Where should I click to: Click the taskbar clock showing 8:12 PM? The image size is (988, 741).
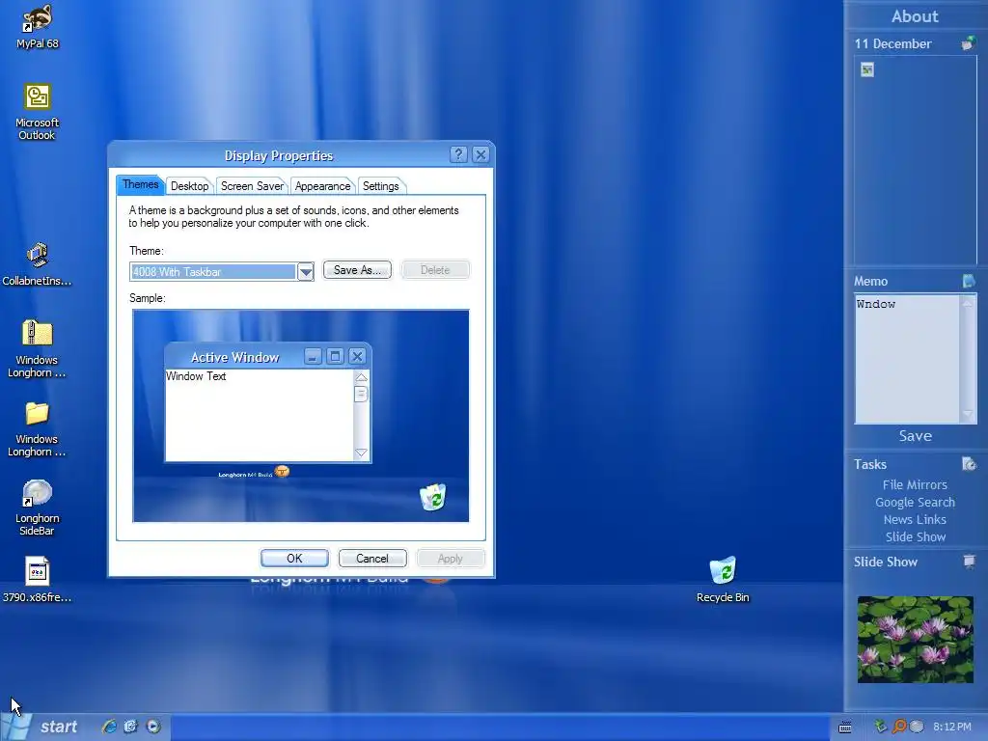tap(952, 727)
